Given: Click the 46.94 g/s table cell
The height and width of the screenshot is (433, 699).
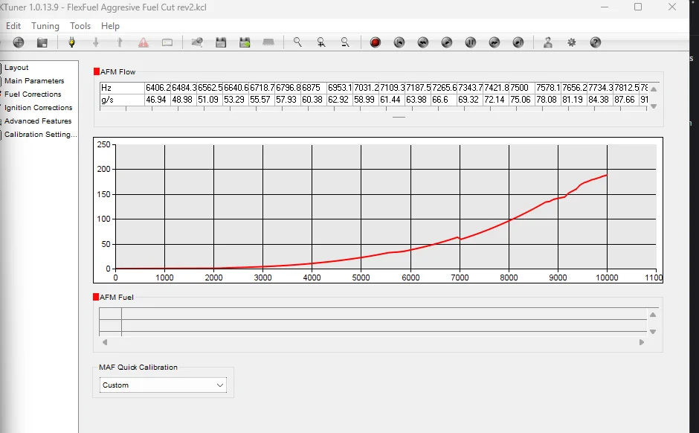Looking at the screenshot, I should [158, 100].
